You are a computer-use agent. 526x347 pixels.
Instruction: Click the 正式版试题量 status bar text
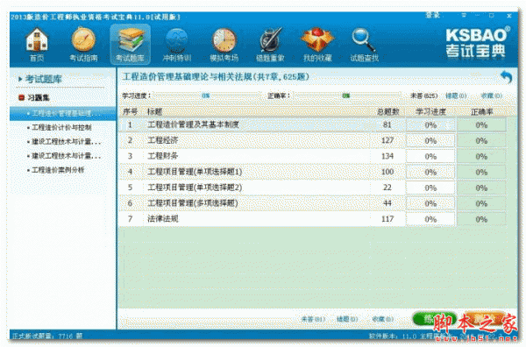pyautogui.click(x=47, y=336)
